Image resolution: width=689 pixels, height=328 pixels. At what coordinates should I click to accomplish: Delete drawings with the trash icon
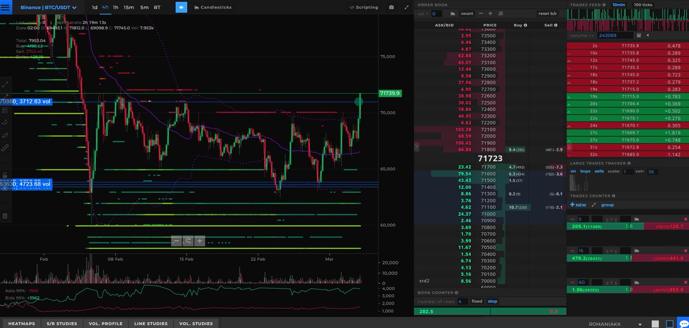(5, 216)
